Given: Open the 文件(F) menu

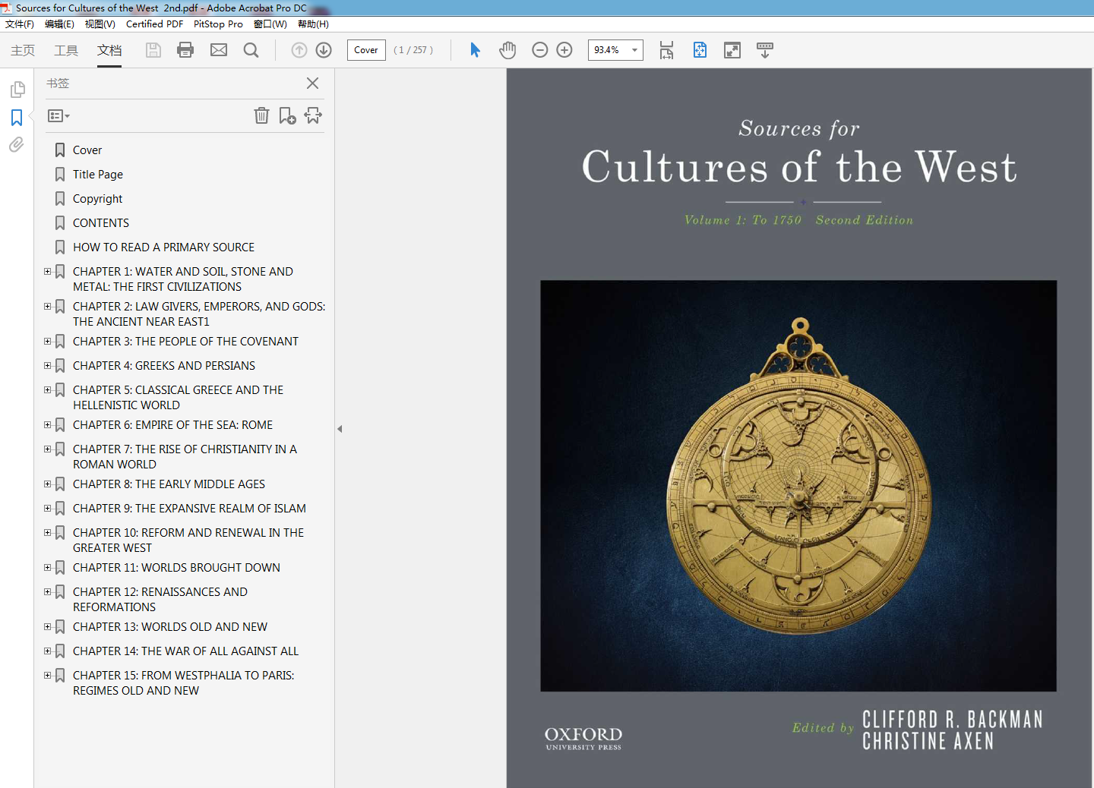Looking at the screenshot, I should pyautogui.click(x=20, y=24).
